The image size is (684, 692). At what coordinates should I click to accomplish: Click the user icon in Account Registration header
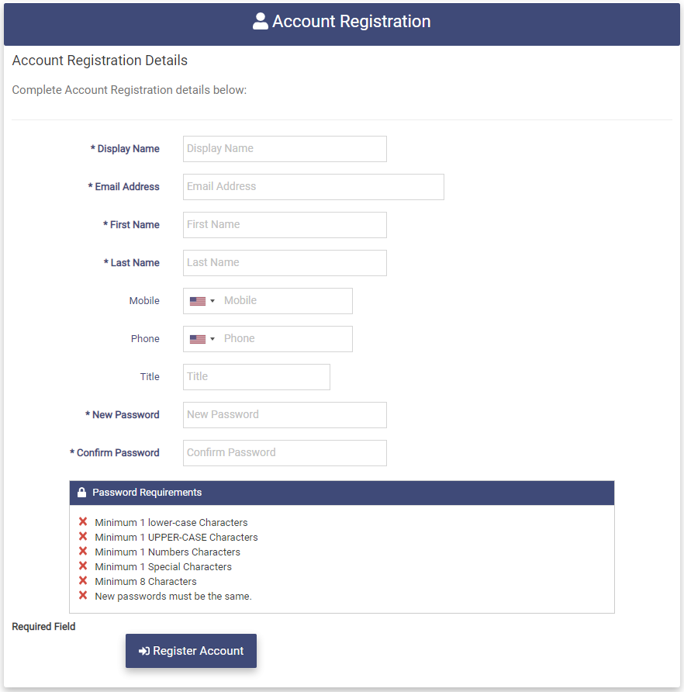tap(261, 22)
